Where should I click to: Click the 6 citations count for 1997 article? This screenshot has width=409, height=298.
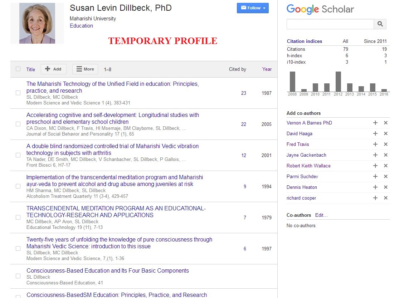(245, 249)
